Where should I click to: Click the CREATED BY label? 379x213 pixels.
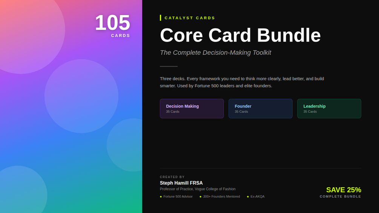(x=172, y=177)
